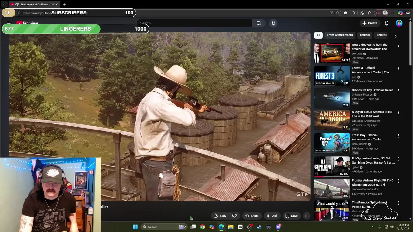Viewport: 413px width, 232px height.
Task: Open Forest 3 announcement trailer thumbnail
Action: [x=332, y=76]
